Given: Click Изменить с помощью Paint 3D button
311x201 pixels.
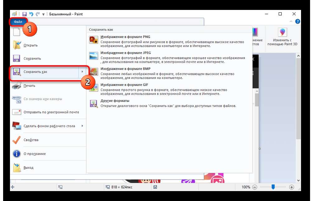Looking at the screenshot, I should [x=282, y=37].
